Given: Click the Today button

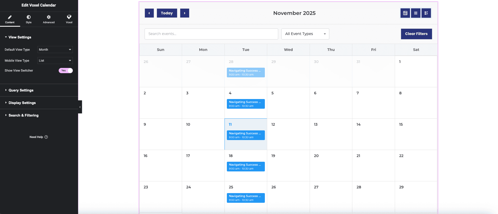Looking at the screenshot, I should click(167, 13).
